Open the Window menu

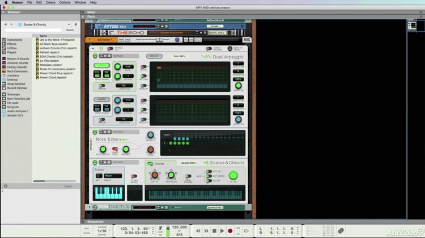pyautogui.click(x=80, y=2)
